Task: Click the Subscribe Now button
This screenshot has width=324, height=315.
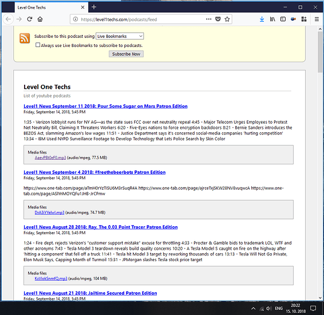Action: pos(126,54)
